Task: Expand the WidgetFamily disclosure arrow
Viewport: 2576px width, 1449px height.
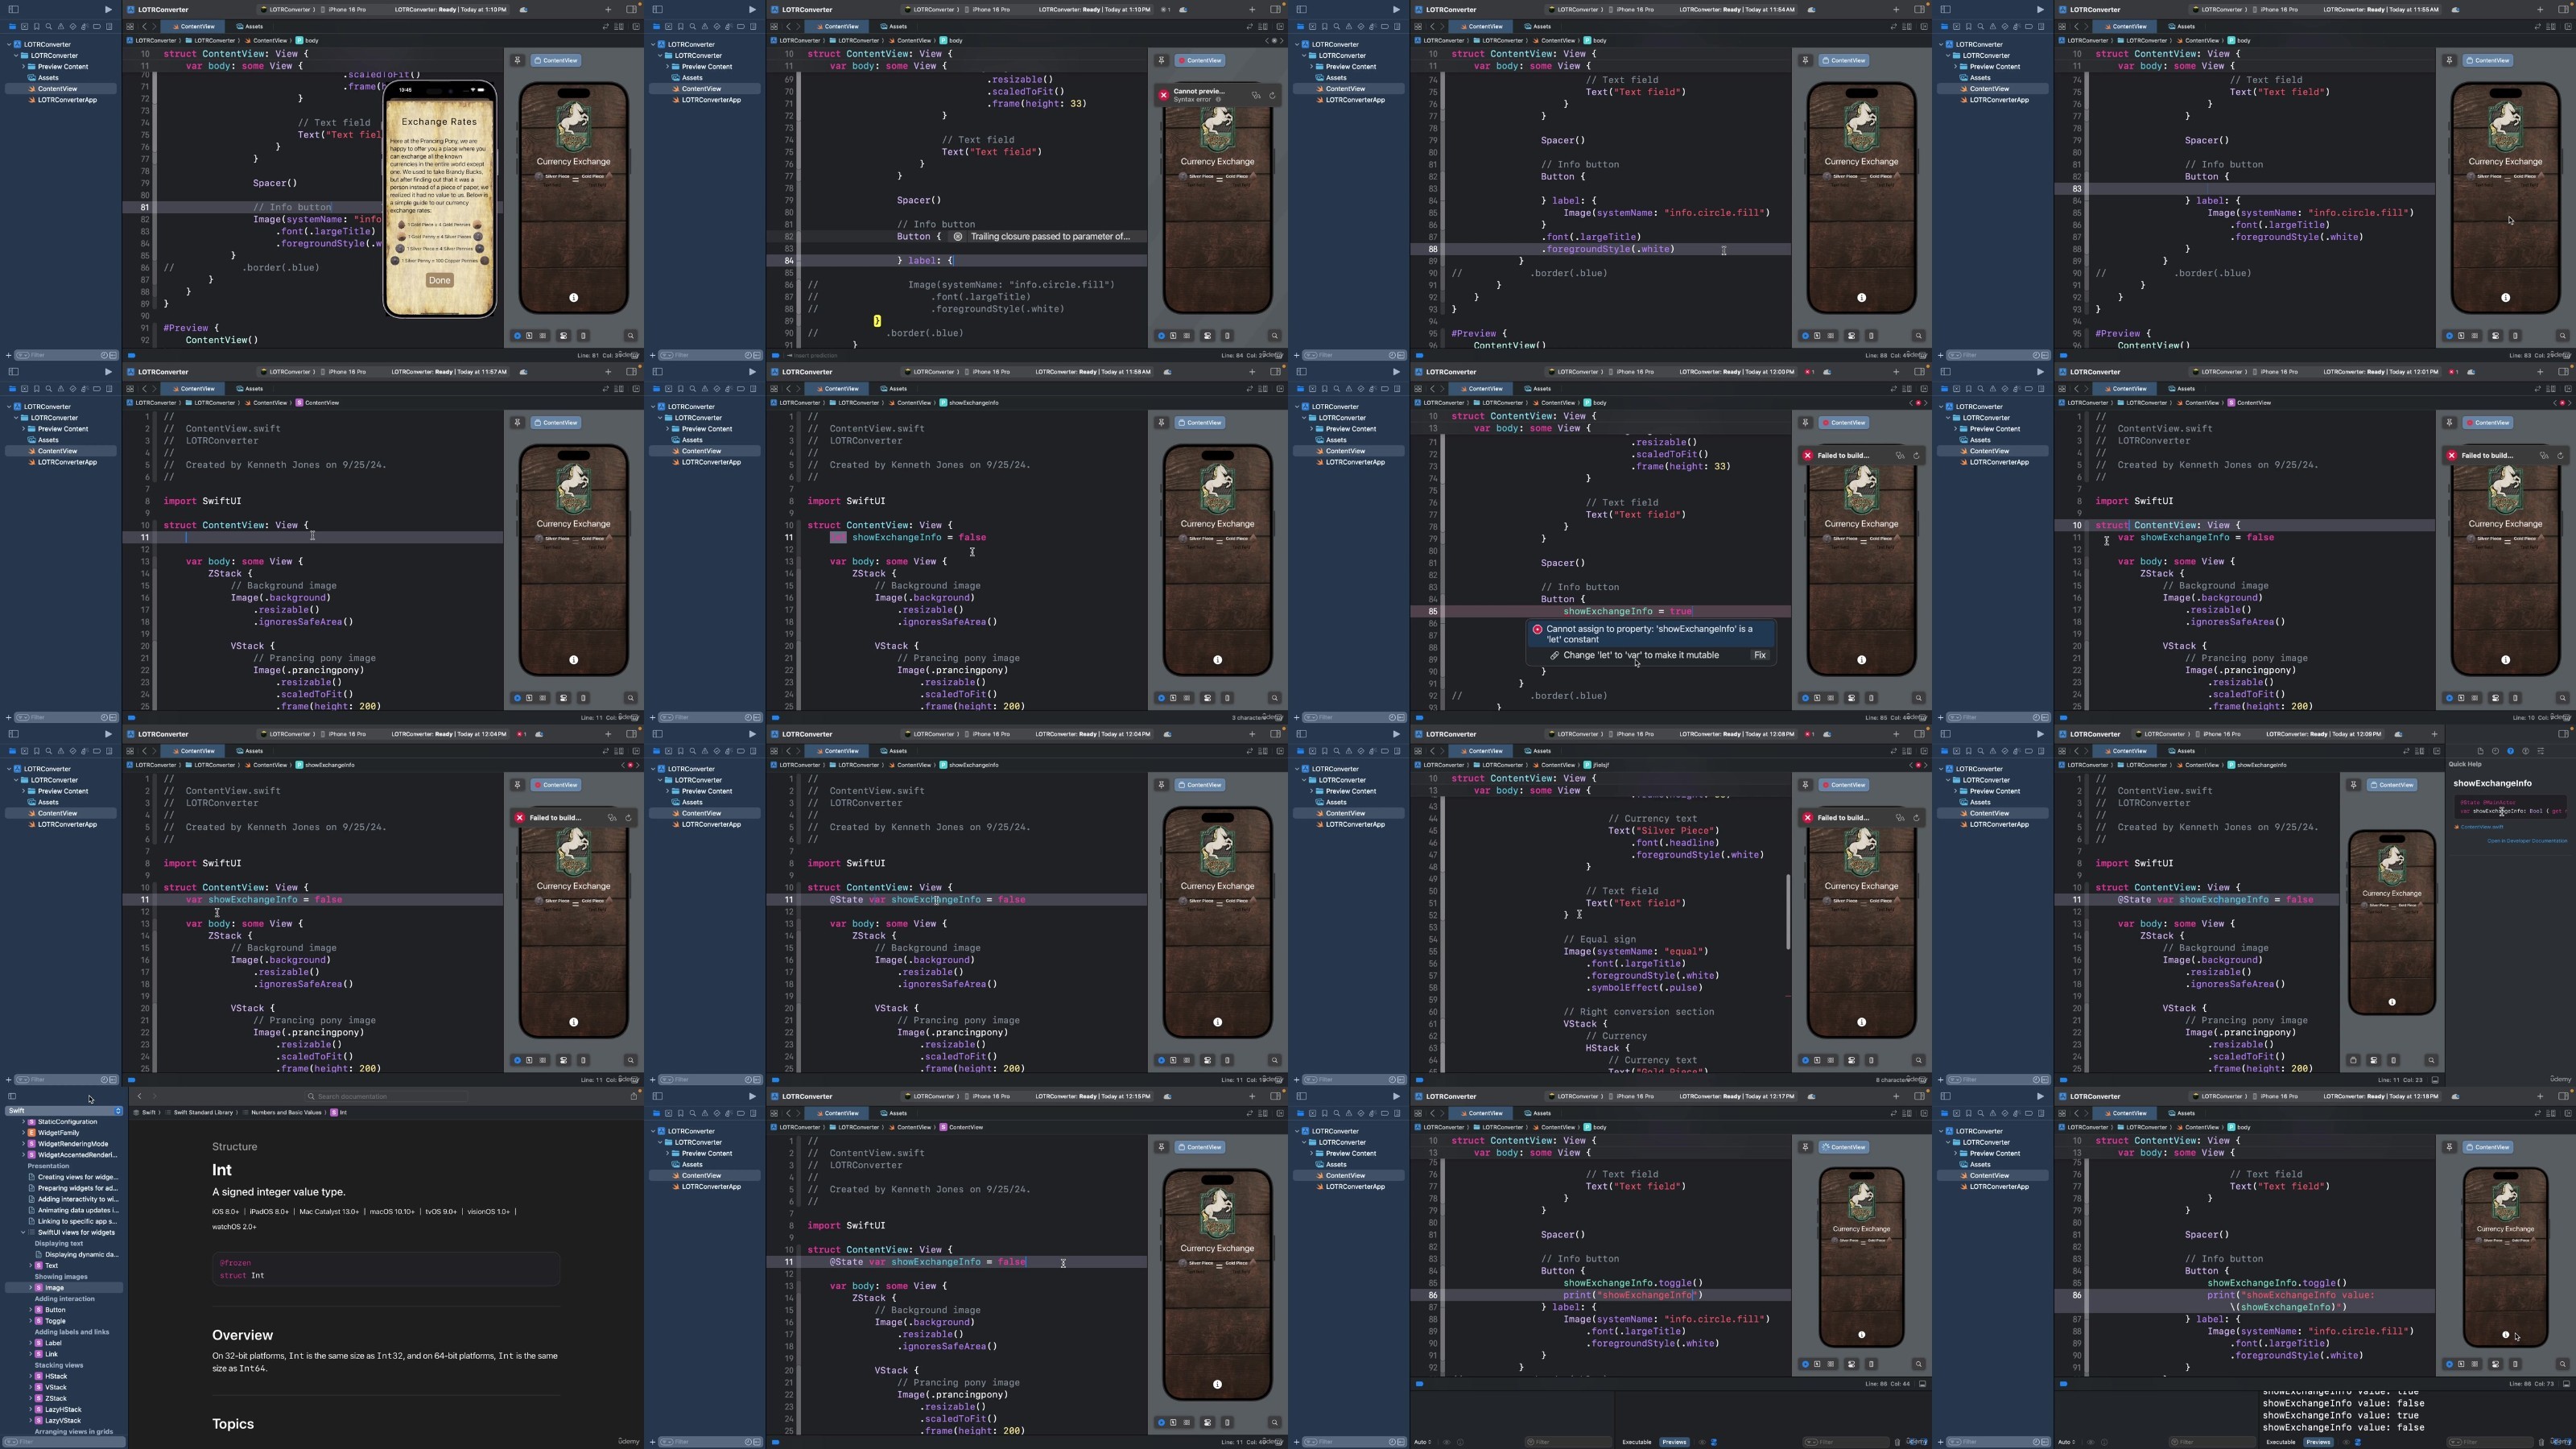Action: (x=23, y=1133)
